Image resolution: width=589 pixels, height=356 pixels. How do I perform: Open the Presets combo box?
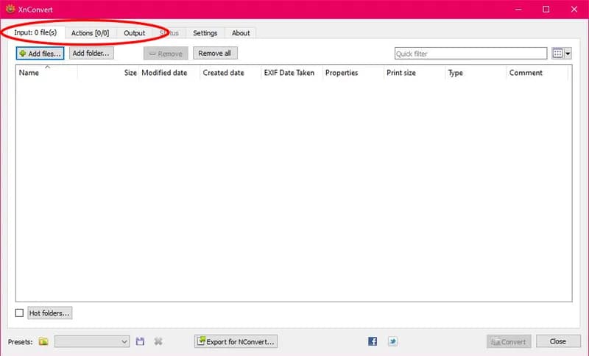tap(92, 341)
